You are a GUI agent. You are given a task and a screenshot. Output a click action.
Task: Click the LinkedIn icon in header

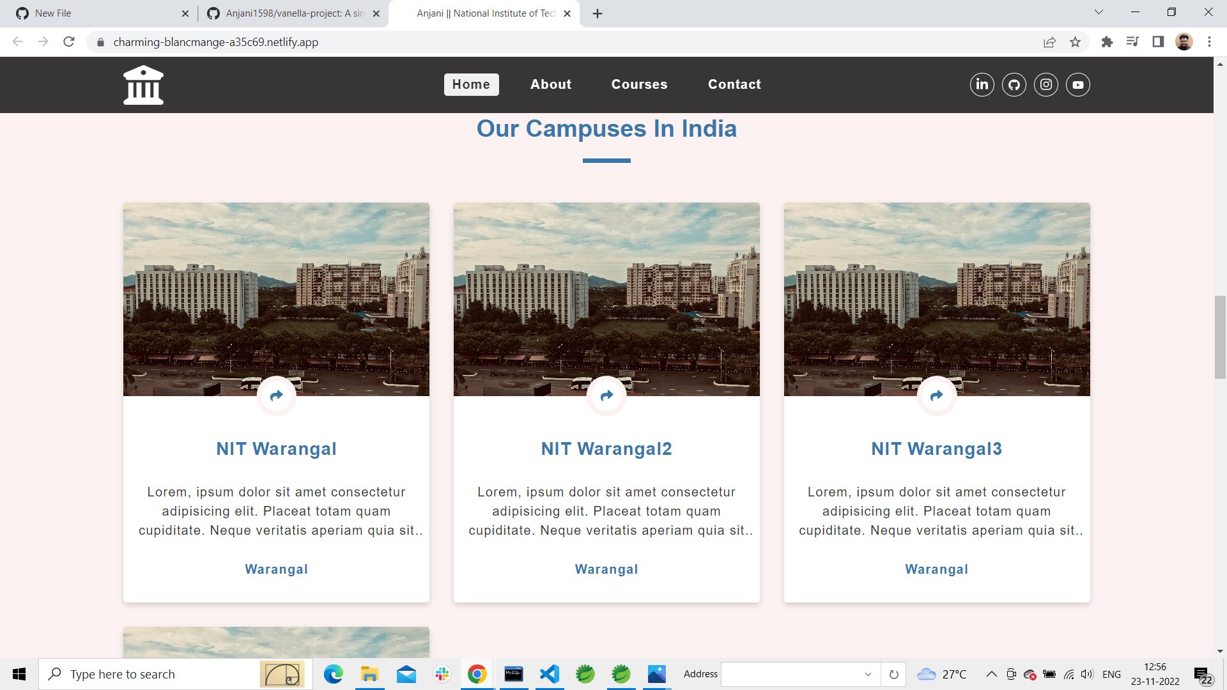click(982, 84)
